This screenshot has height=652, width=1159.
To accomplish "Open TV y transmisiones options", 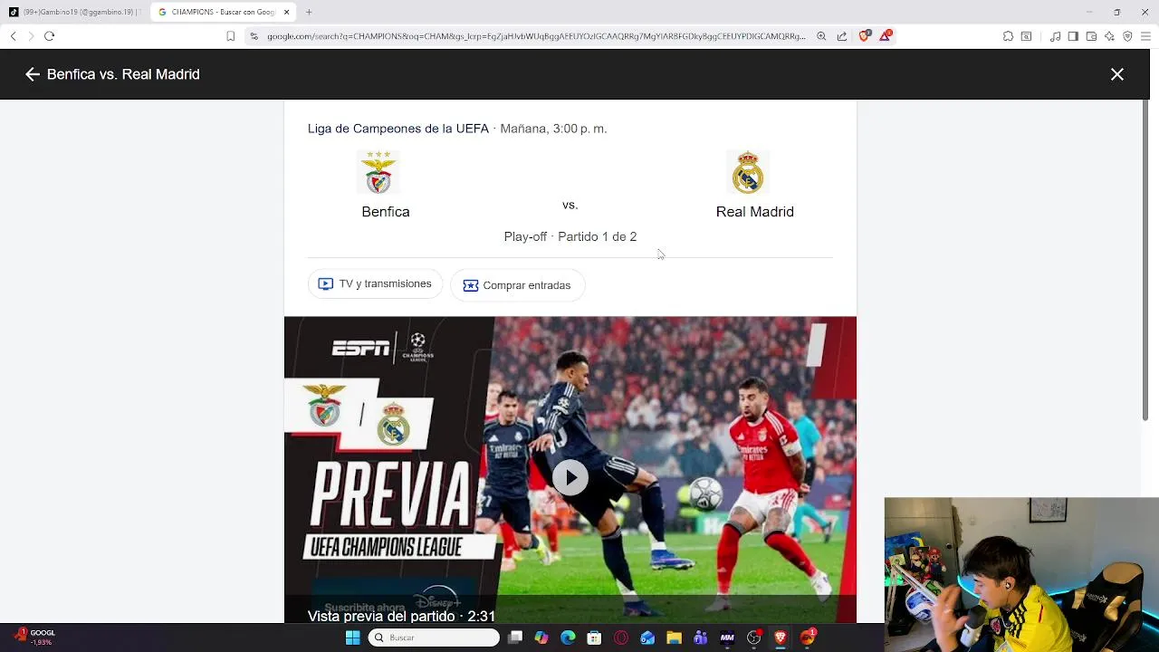I will click(375, 284).
